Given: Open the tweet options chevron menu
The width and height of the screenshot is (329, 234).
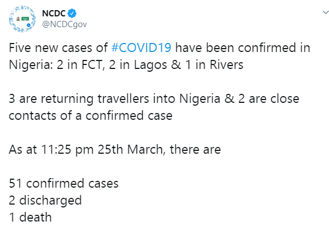Looking at the screenshot, I should [326, 12].
